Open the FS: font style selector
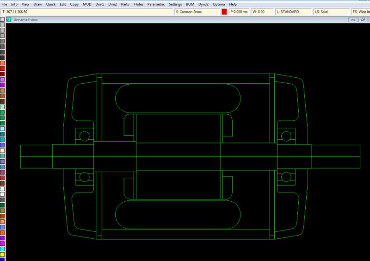 [360, 12]
